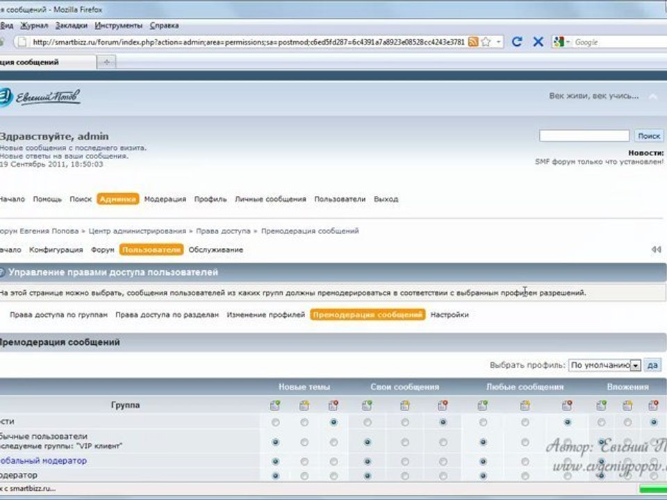The image size is (667, 500).
Task: Deny any-message replies for Глобальный модератор
Action: [x=567, y=461]
